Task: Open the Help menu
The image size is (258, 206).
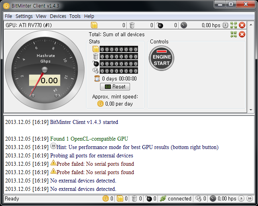Action: [x=89, y=16]
